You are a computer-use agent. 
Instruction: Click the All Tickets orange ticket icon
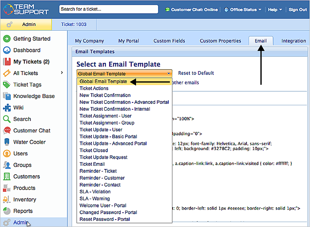(7, 73)
